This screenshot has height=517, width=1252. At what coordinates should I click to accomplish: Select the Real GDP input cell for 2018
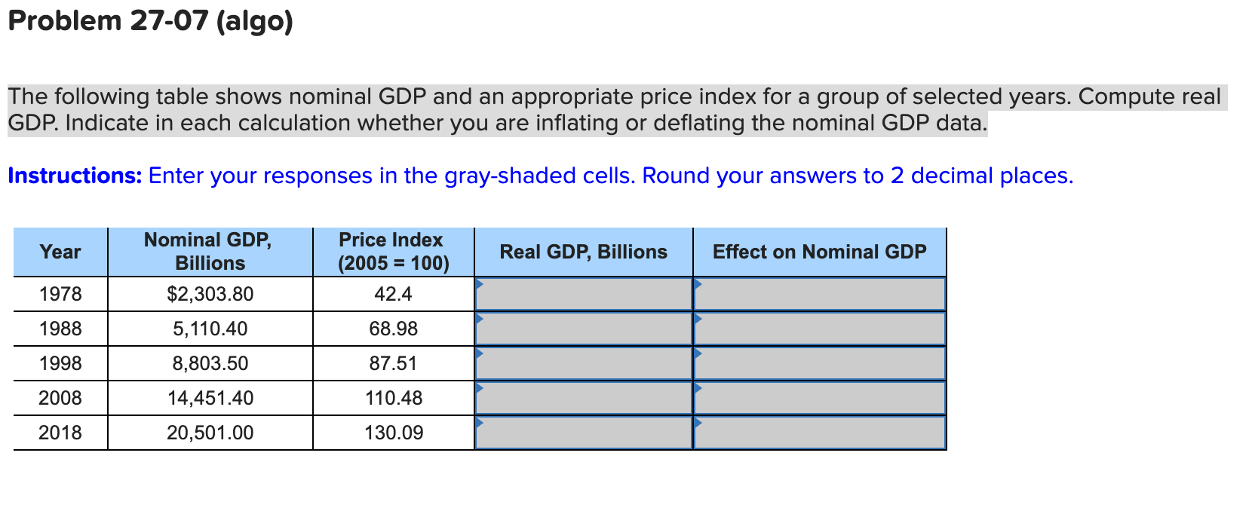coord(585,432)
